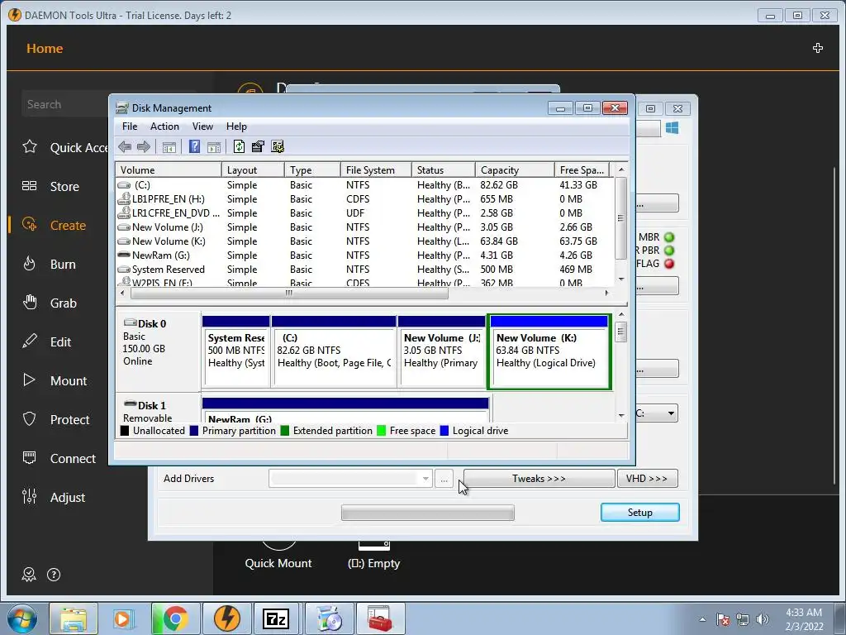Open the Connect section in sidebar

[59, 458]
